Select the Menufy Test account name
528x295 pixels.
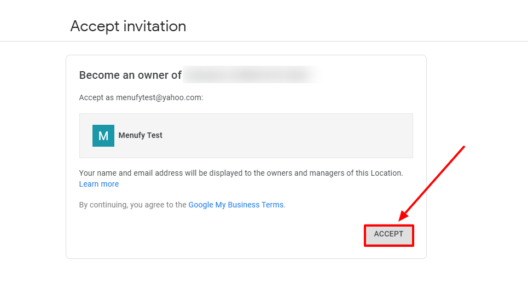click(x=140, y=135)
